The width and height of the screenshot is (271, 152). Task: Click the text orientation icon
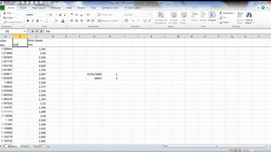(x=88, y=15)
